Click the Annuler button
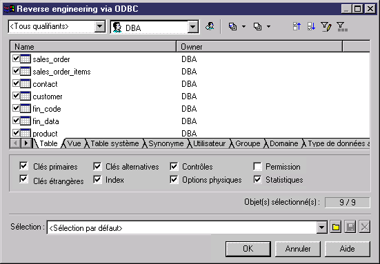 pos(298,249)
